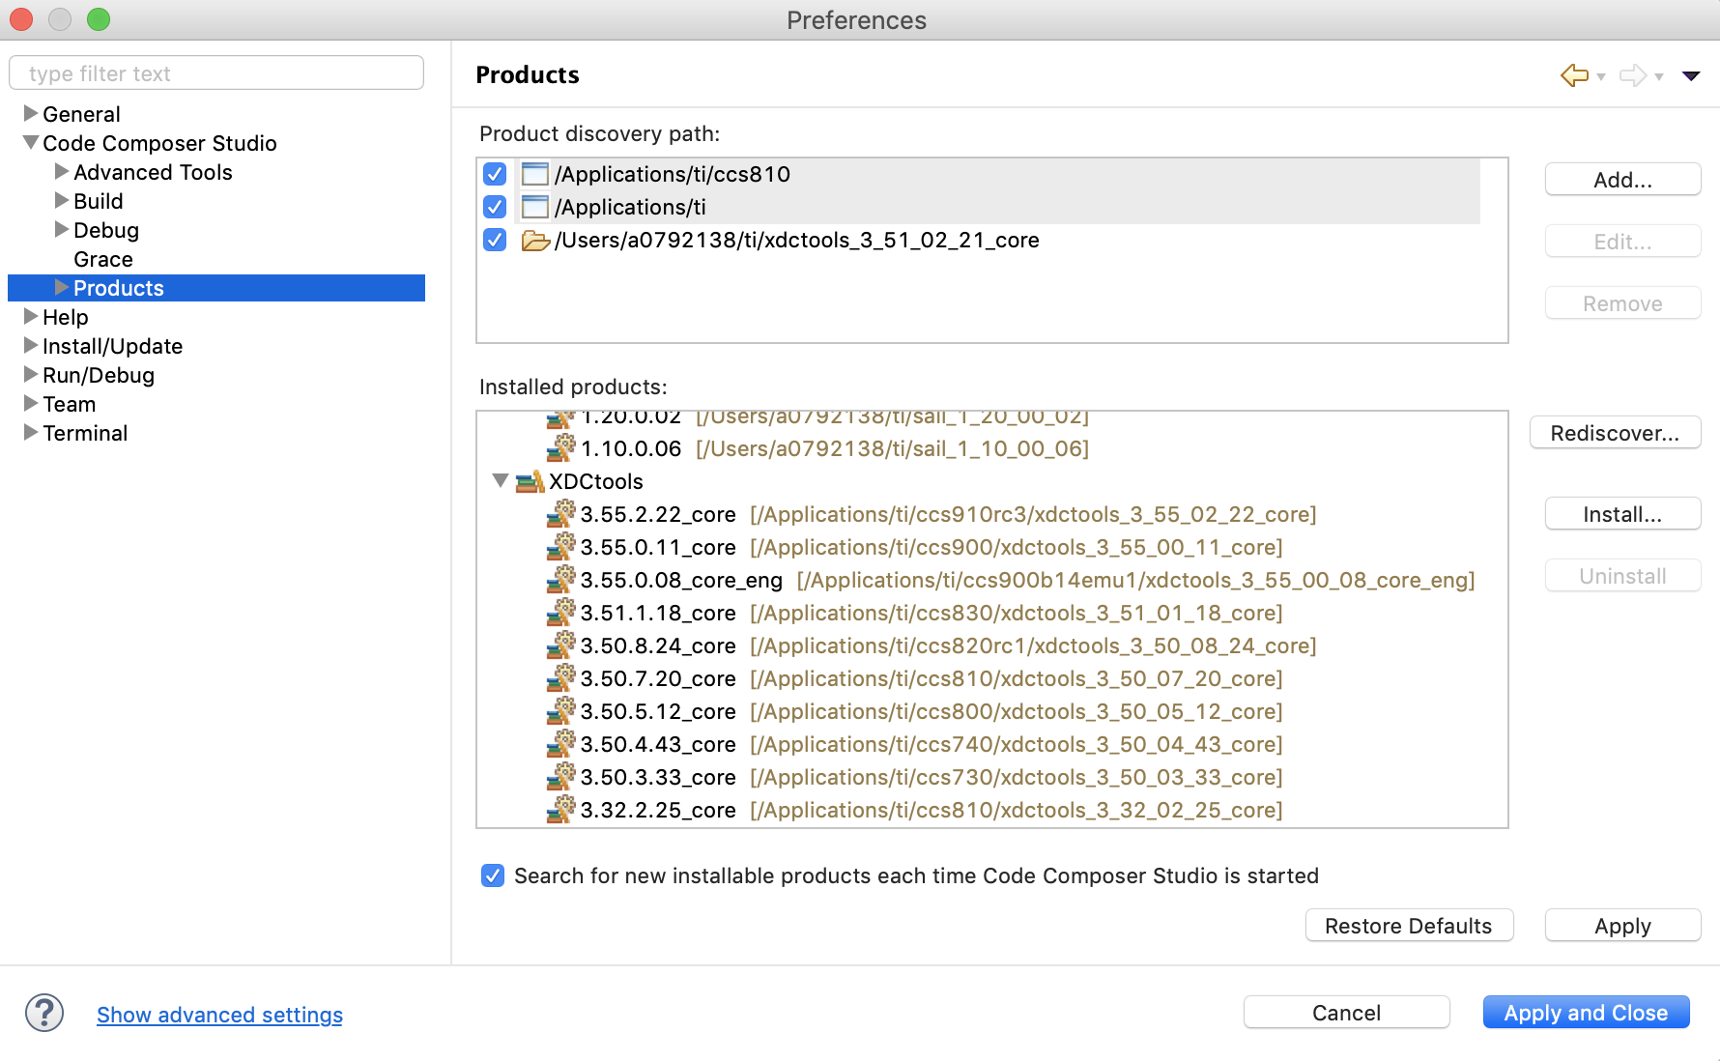Screen dimensions: 1720x1061
Task: Click the 3.55.0.11_core product icon
Action: pyautogui.click(x=560, y=547)
